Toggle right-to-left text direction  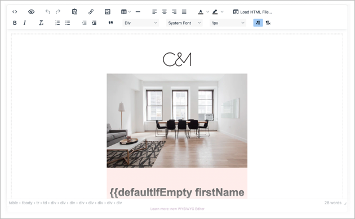pyautogui.click(x=268, y=23)
